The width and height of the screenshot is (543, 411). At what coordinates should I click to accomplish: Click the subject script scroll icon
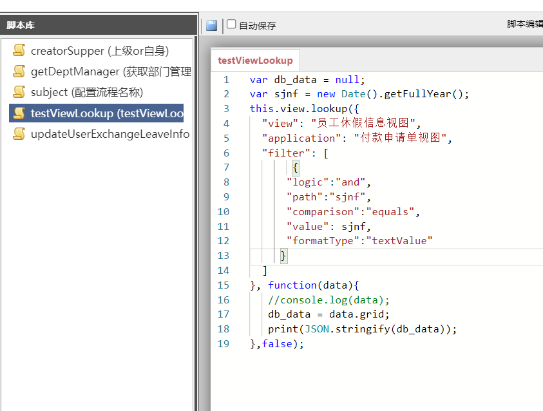pyautogui.click(x=19, y=92)
